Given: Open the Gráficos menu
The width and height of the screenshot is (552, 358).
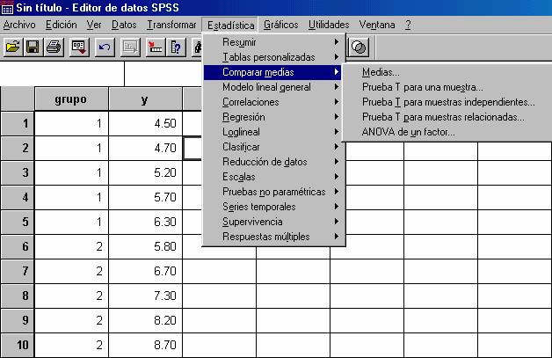Looking at the screenshot, I should pyautogui.click(x=280, y=25).
